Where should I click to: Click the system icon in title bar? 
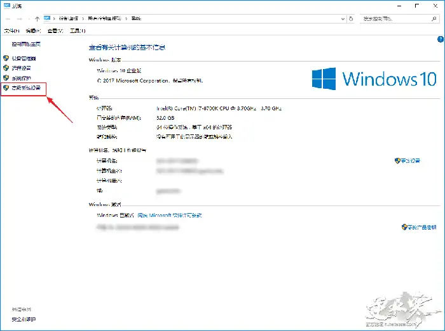pos(7,6)
